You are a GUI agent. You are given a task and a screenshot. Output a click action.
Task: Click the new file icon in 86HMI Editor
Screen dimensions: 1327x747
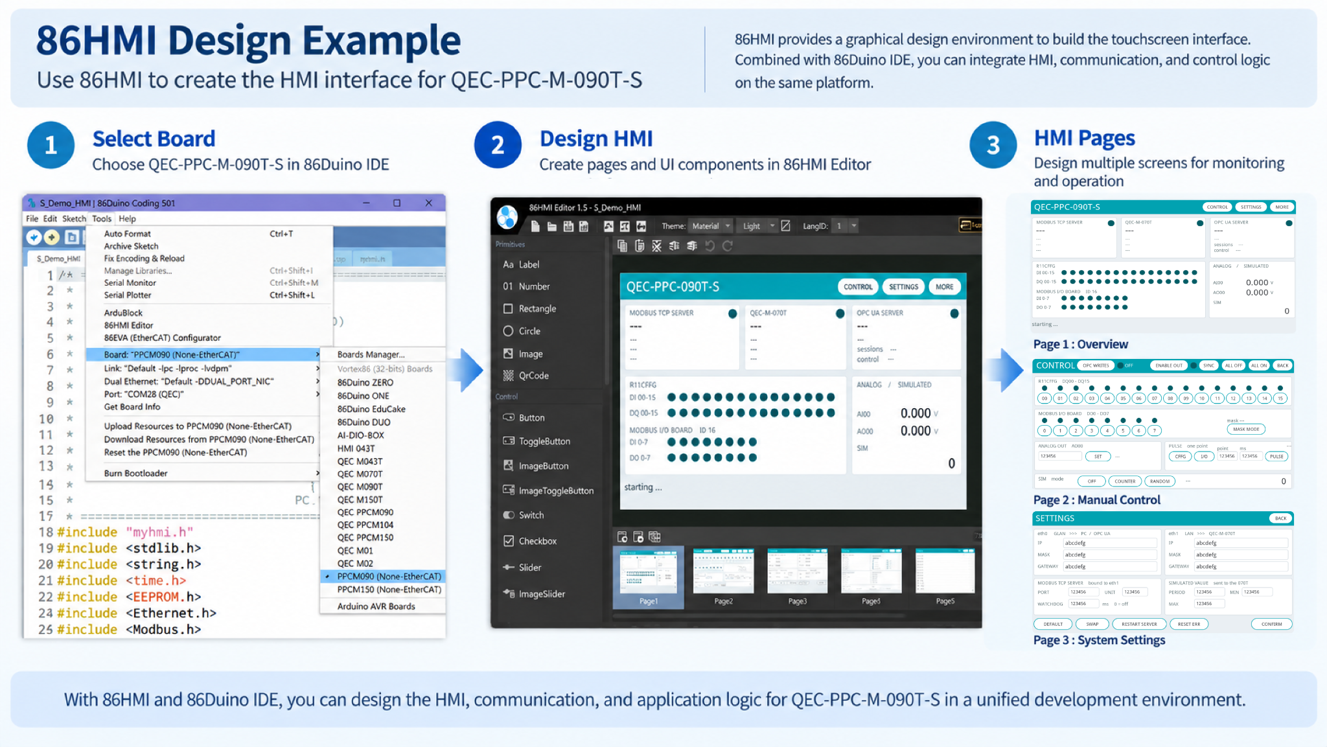point(535,226)
